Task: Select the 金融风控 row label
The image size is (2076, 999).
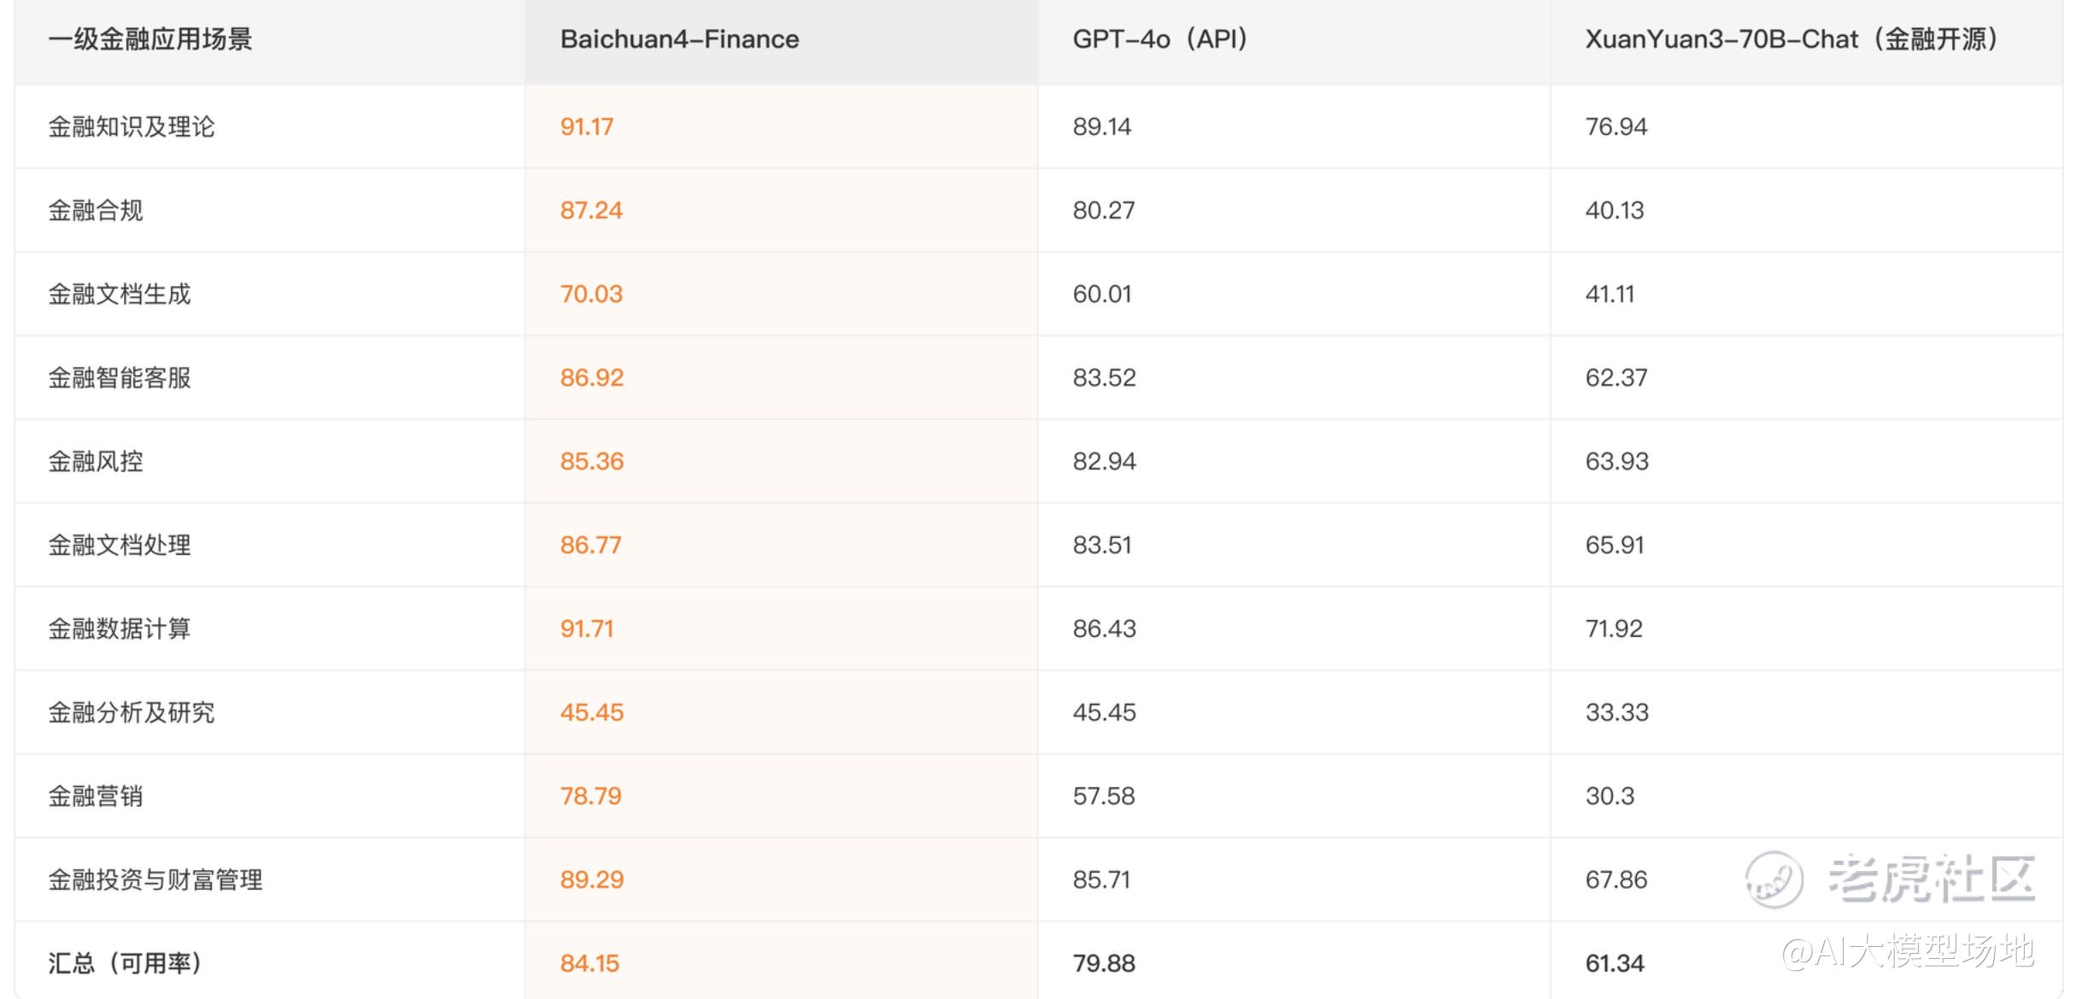Action: pos(95,461)
